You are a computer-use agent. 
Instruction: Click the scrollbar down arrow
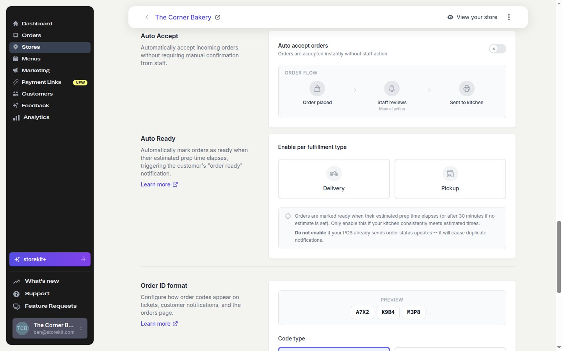[x=559, y=347]
